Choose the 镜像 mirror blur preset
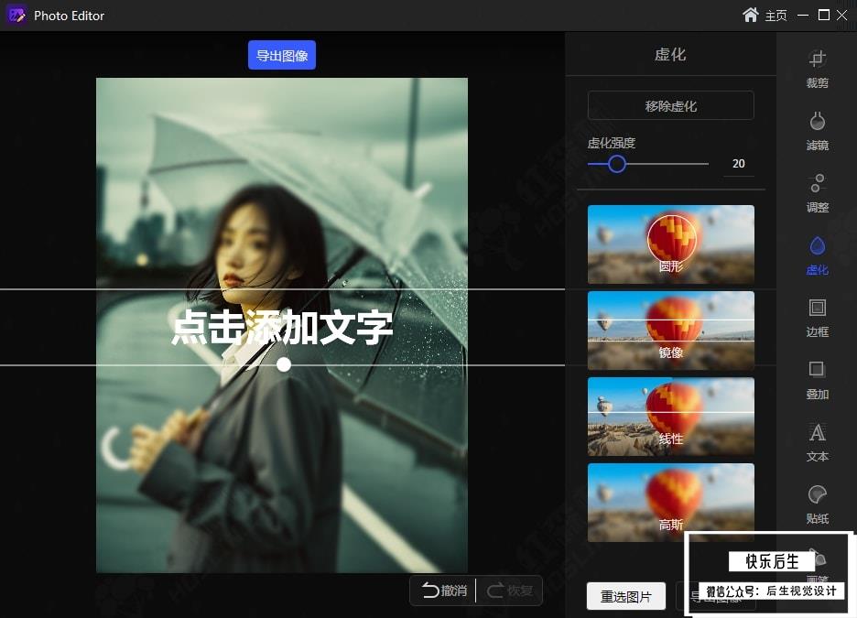 pyautogui.click(x=670, y=331)
